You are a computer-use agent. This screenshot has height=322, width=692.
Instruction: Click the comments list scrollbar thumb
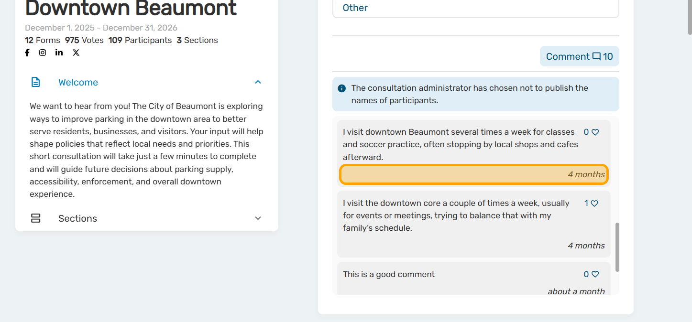(x=617, y=247)
